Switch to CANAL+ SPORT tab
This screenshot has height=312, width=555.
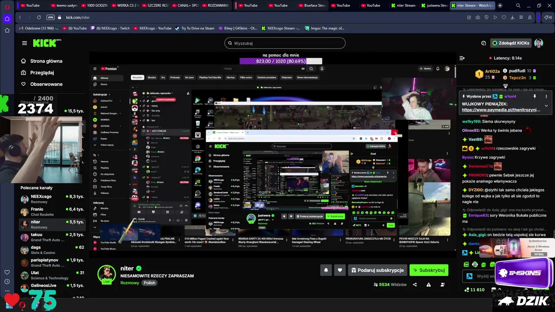(185, 6)
